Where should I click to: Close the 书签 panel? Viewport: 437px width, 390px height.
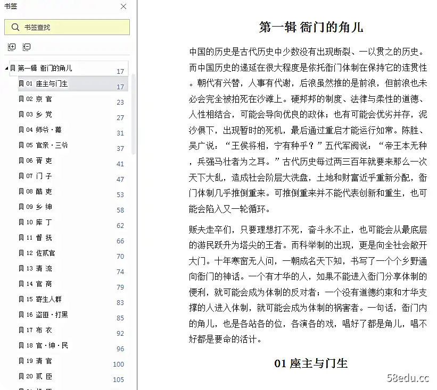123,6
